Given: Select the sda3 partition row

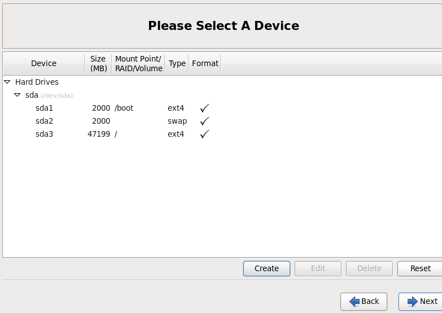Looking at the screenshot, I should (x=222, y=134).
